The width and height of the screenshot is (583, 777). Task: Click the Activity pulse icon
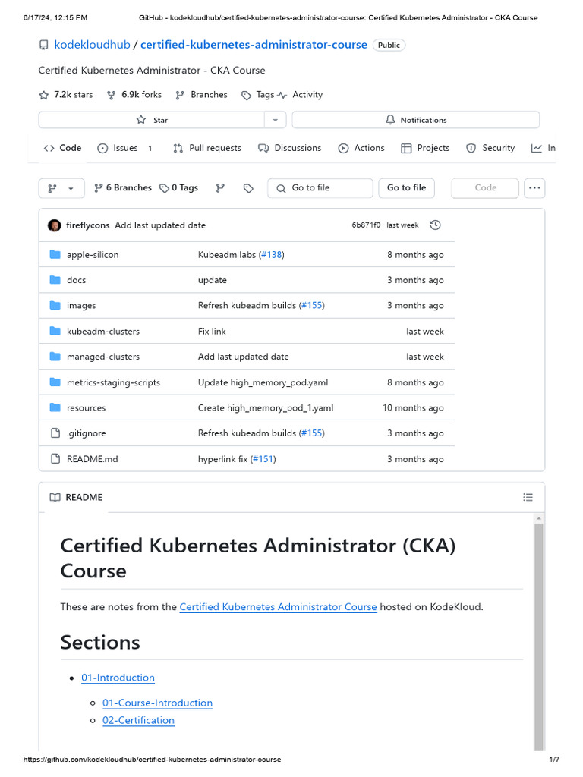(x=282, y=95)
